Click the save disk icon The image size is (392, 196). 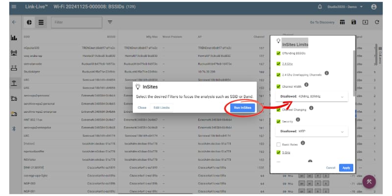point(353,22)
